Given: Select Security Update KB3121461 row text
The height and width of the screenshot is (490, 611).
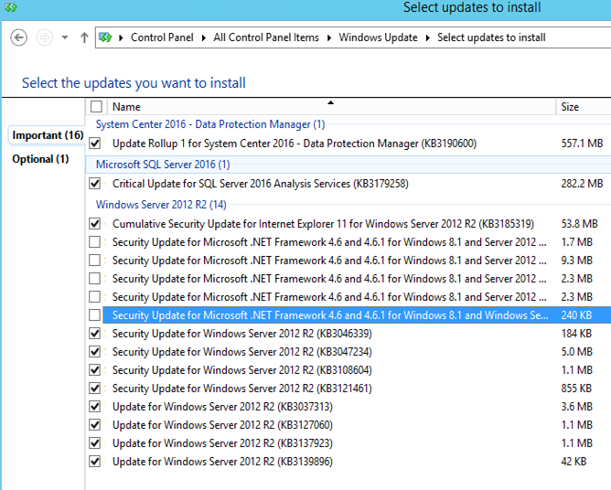Looking at the screenshot, I should pos(242,389).
